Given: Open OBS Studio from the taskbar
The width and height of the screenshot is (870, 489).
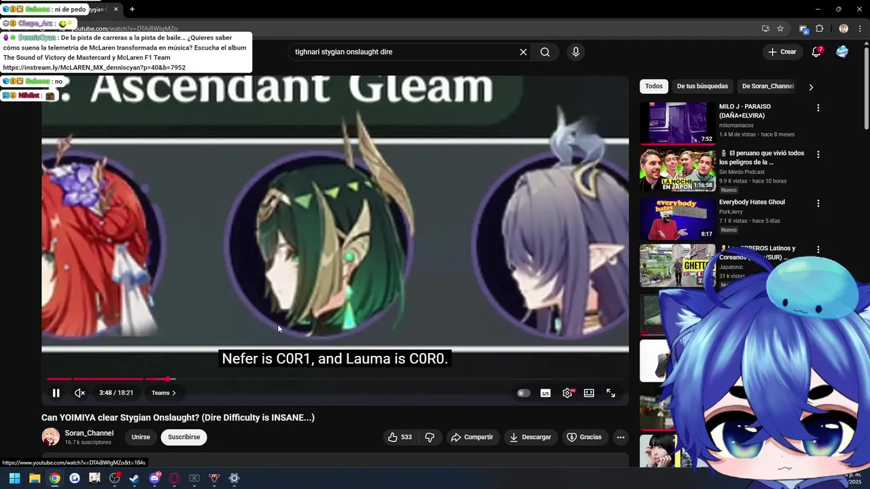Looking at the screenshot, I should click(x=115, y=478).
